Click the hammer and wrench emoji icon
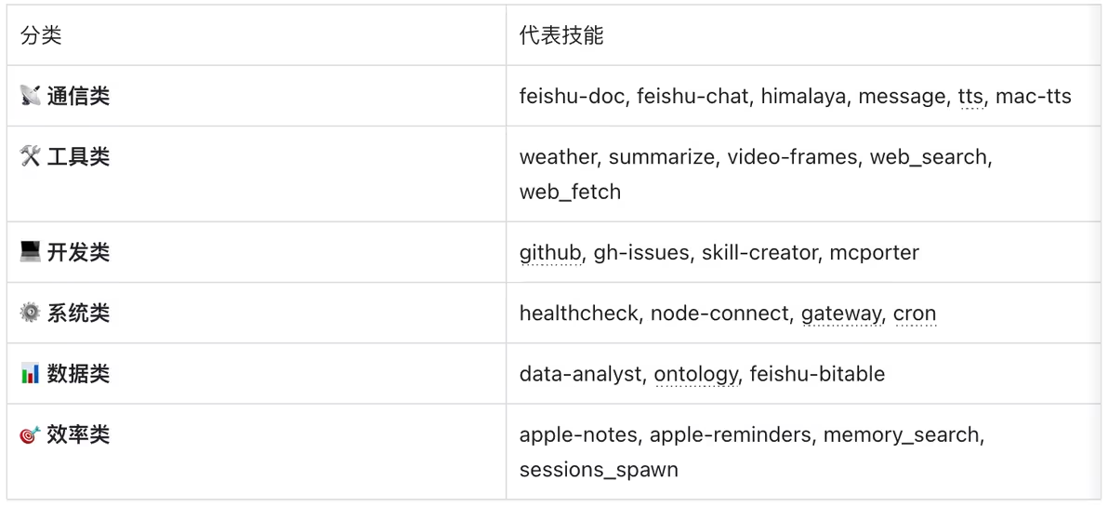The image size is (1108, 507). 30,156
